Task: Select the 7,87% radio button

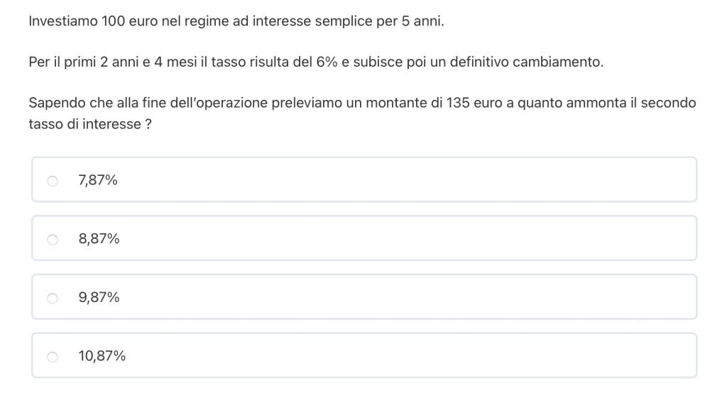Action: coord(53,181)
